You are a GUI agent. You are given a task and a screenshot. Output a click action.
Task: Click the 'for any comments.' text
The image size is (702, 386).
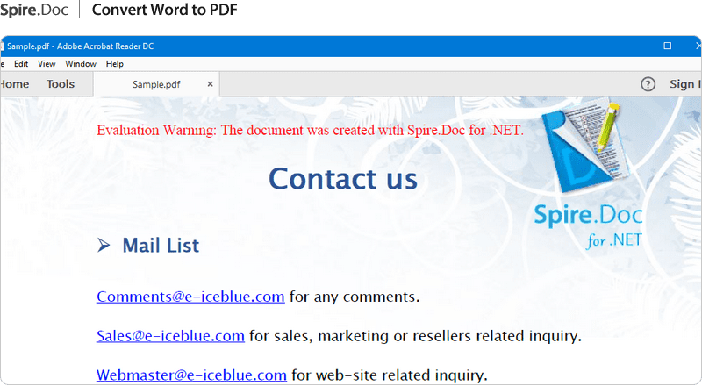(x=355, y=297)
